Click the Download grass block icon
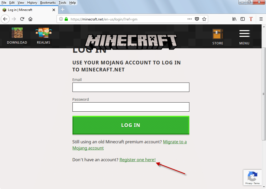Image resolution: width=266 pixels, height=189 pixels. coord(17,33)
